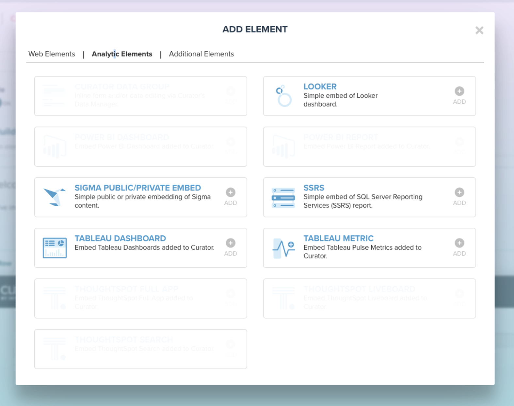Add Tableau Metric via plus icon

pyautogui.click(x=459, y=243)
